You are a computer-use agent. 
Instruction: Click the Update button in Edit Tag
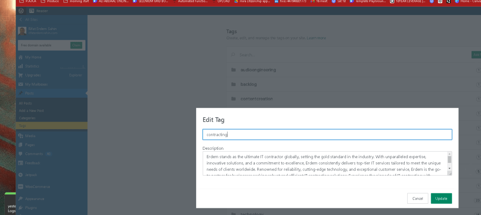point(441,199)
